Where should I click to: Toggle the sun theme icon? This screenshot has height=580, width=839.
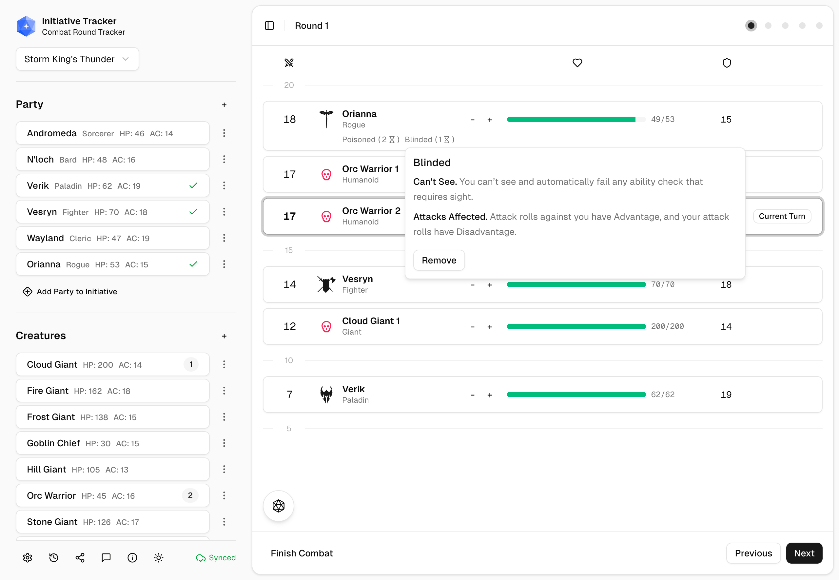pyautogui.click(x=158, y=557)
